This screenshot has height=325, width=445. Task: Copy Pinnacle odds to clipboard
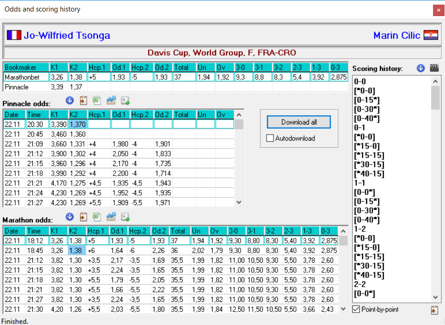[83, 100]
